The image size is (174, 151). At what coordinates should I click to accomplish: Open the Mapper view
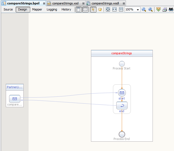pyautogui.click(x=37, y=9)
